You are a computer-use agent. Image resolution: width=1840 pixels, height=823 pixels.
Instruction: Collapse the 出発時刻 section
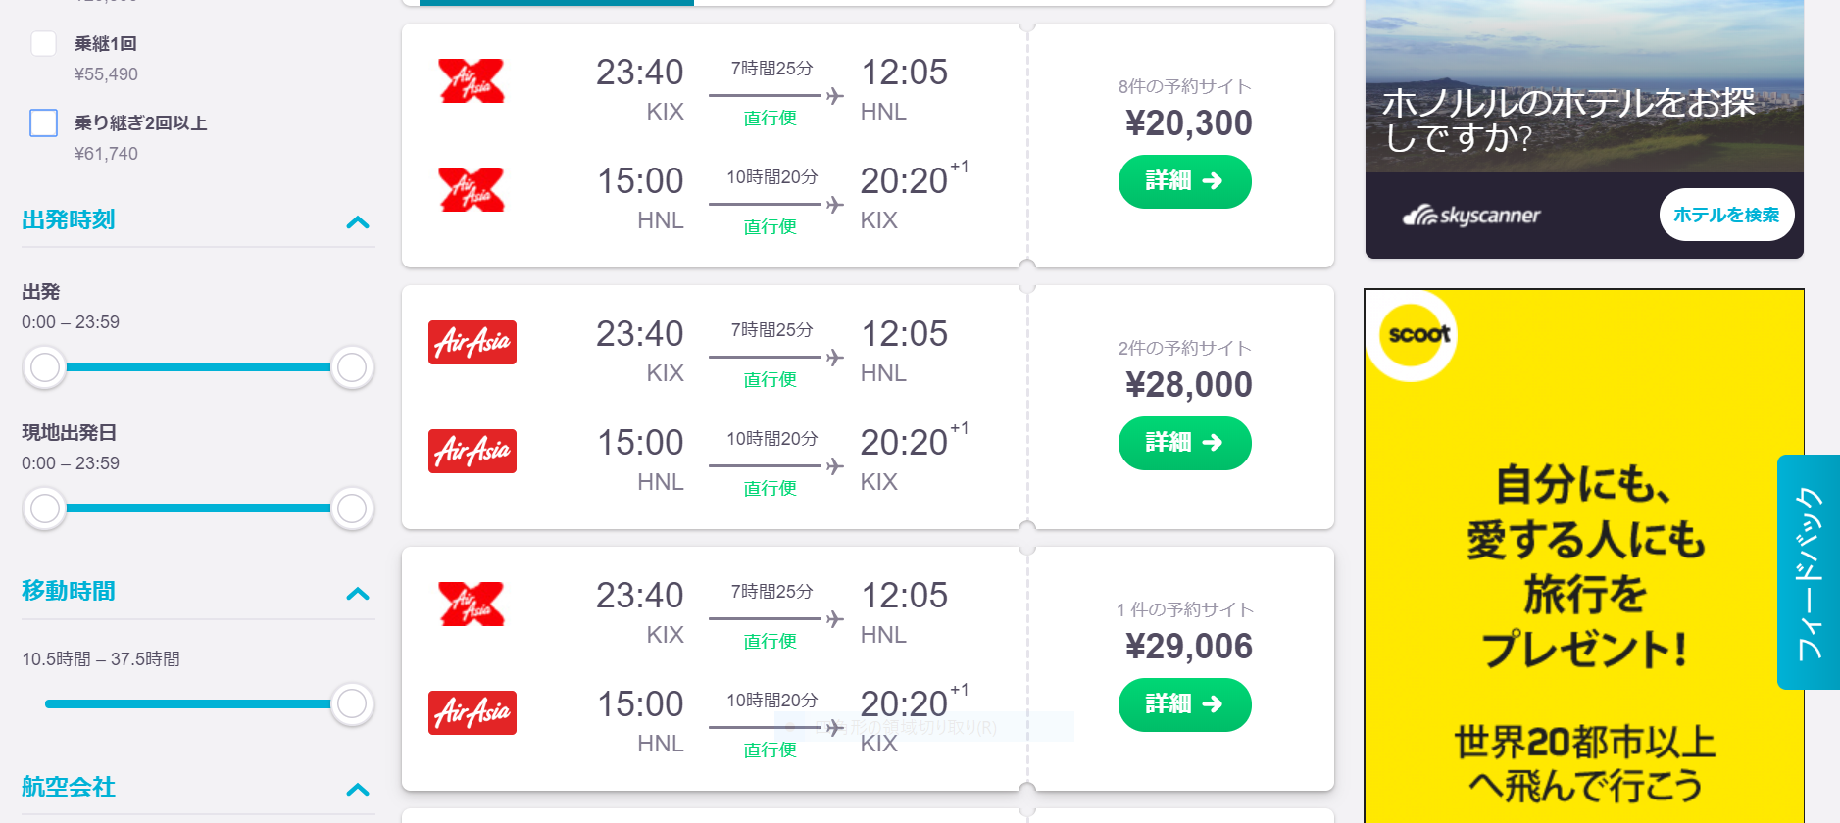click(358, 222)
